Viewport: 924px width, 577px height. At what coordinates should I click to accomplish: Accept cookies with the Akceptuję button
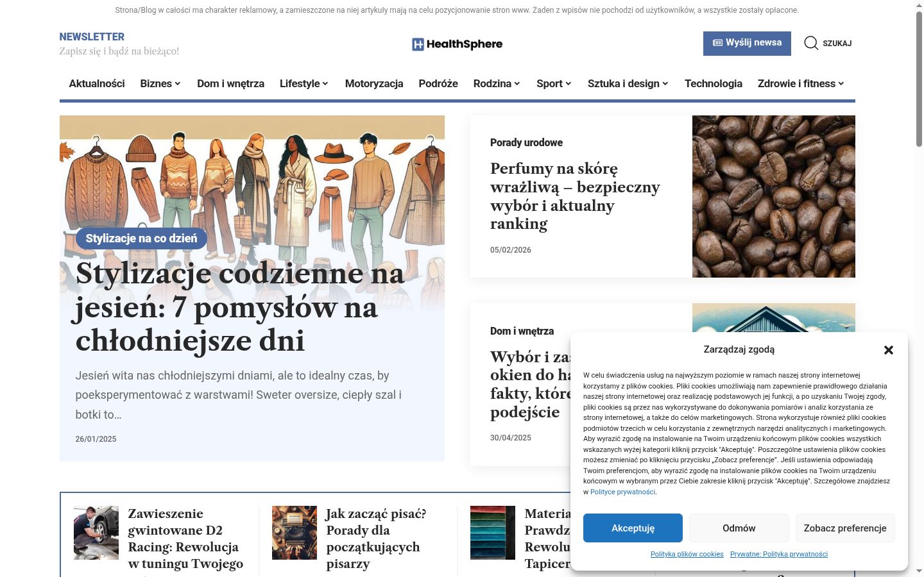(x=633, y=528)
